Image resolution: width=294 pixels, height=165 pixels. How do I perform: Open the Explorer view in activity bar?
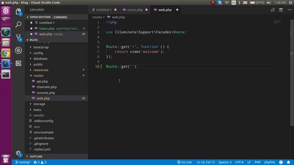point(18,12)
